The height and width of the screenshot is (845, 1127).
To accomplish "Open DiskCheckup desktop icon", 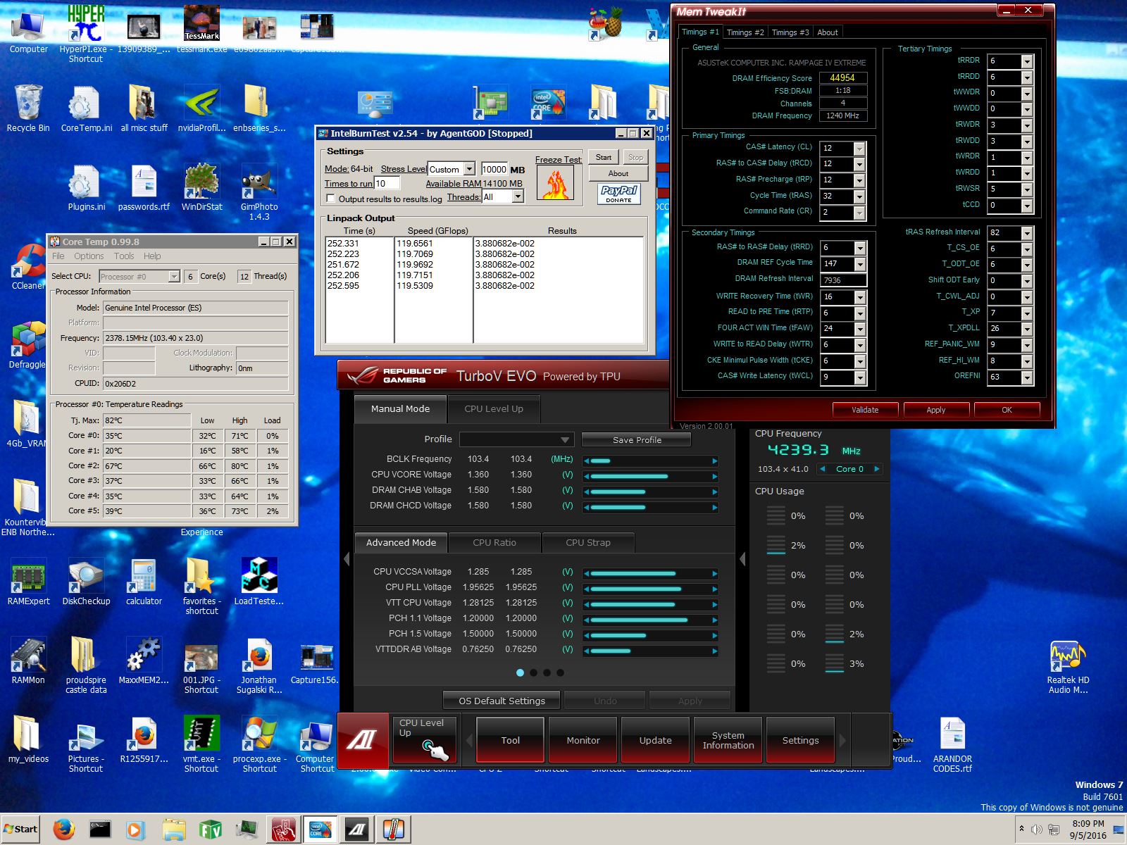I will pos(86,582).
